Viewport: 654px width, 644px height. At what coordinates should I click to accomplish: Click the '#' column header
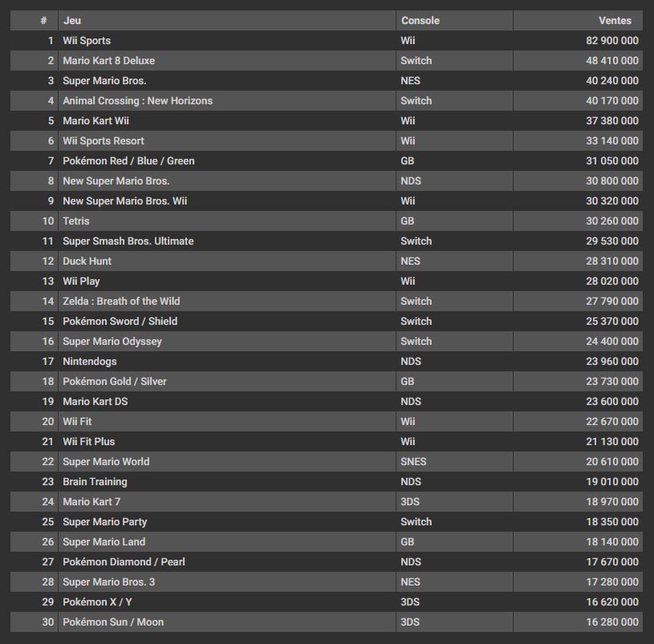(x=44, y=20)
